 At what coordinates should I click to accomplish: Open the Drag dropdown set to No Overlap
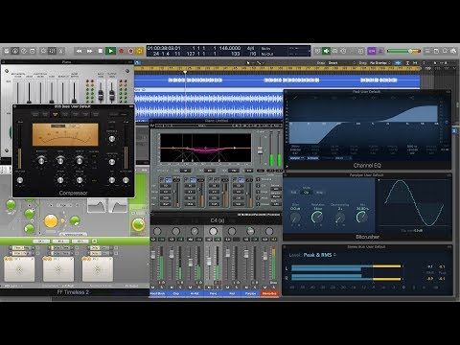380,62
